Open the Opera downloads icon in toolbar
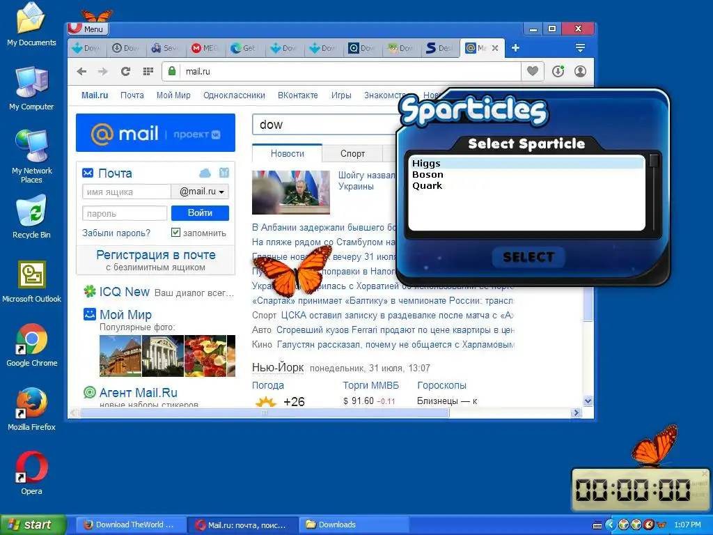713x535 pixels. pos(558,72)
